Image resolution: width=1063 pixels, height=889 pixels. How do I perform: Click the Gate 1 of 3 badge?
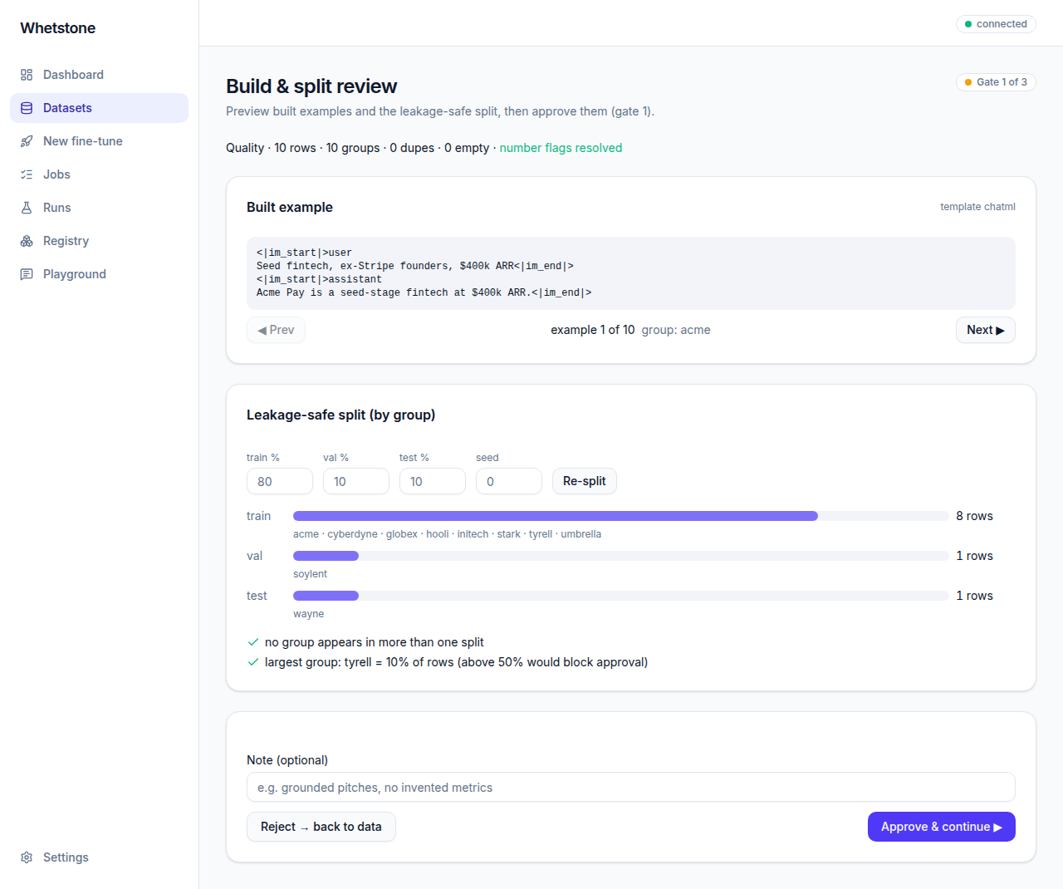(996, 82)
